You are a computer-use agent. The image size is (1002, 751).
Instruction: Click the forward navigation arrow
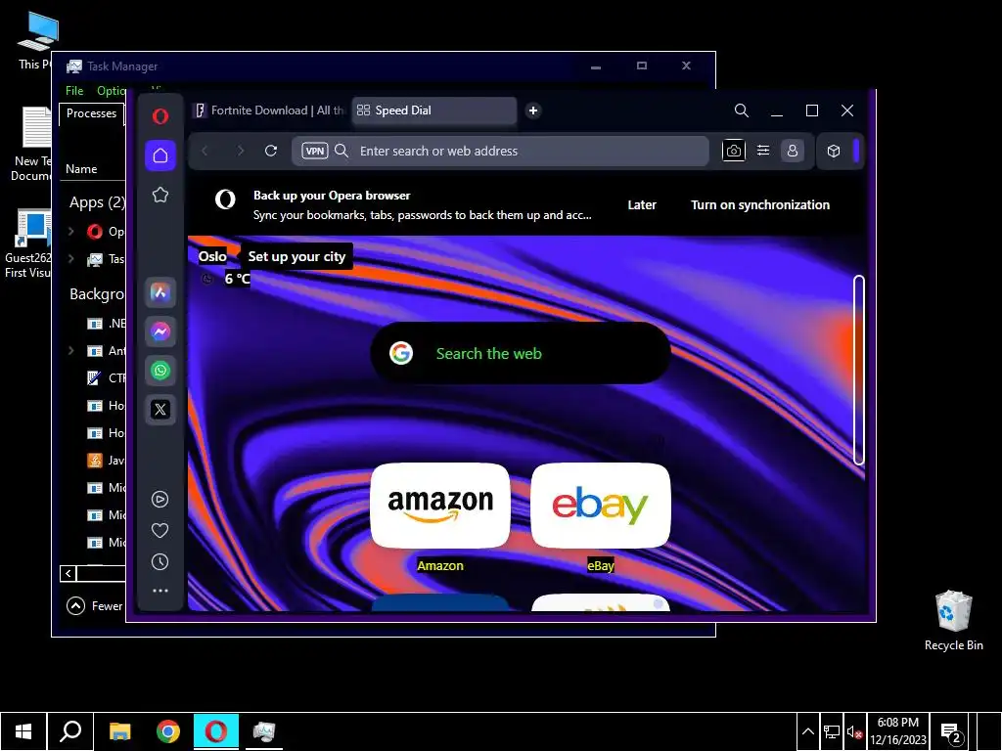click(x=241, y=151)
